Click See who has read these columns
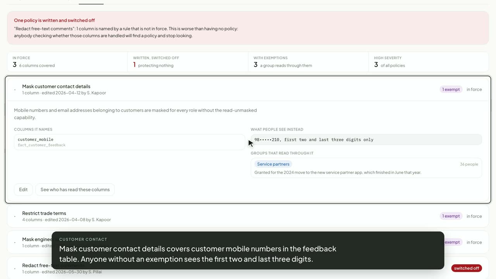This screenshot has height=279, width=496. [x=75, y=189]
